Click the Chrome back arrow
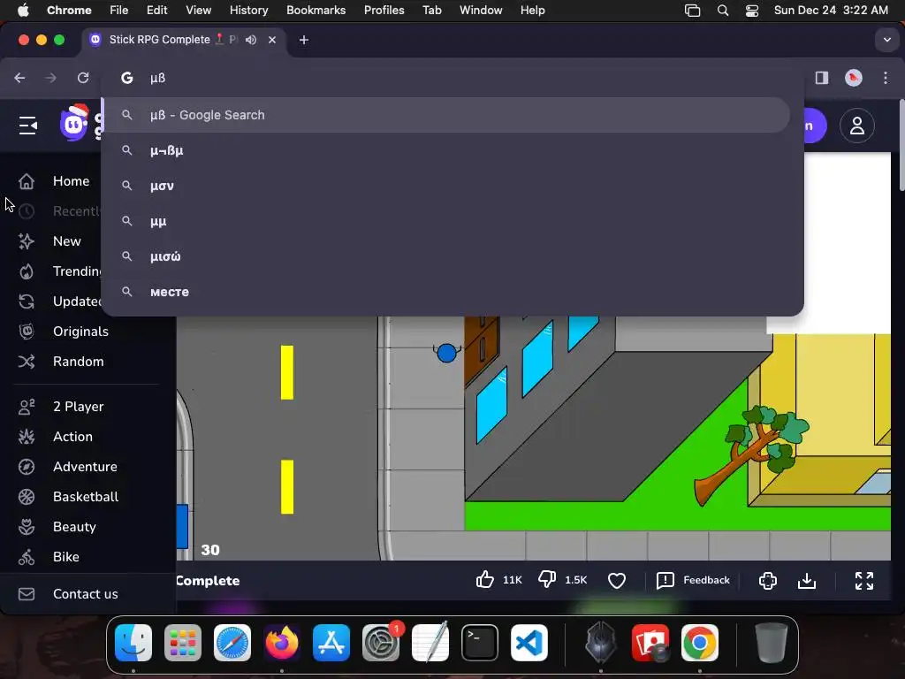 coord(19,78)
